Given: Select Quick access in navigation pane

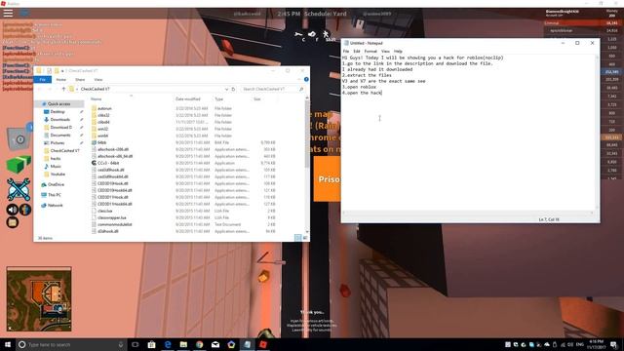Looking at the screenshot, I should [58, 104].
